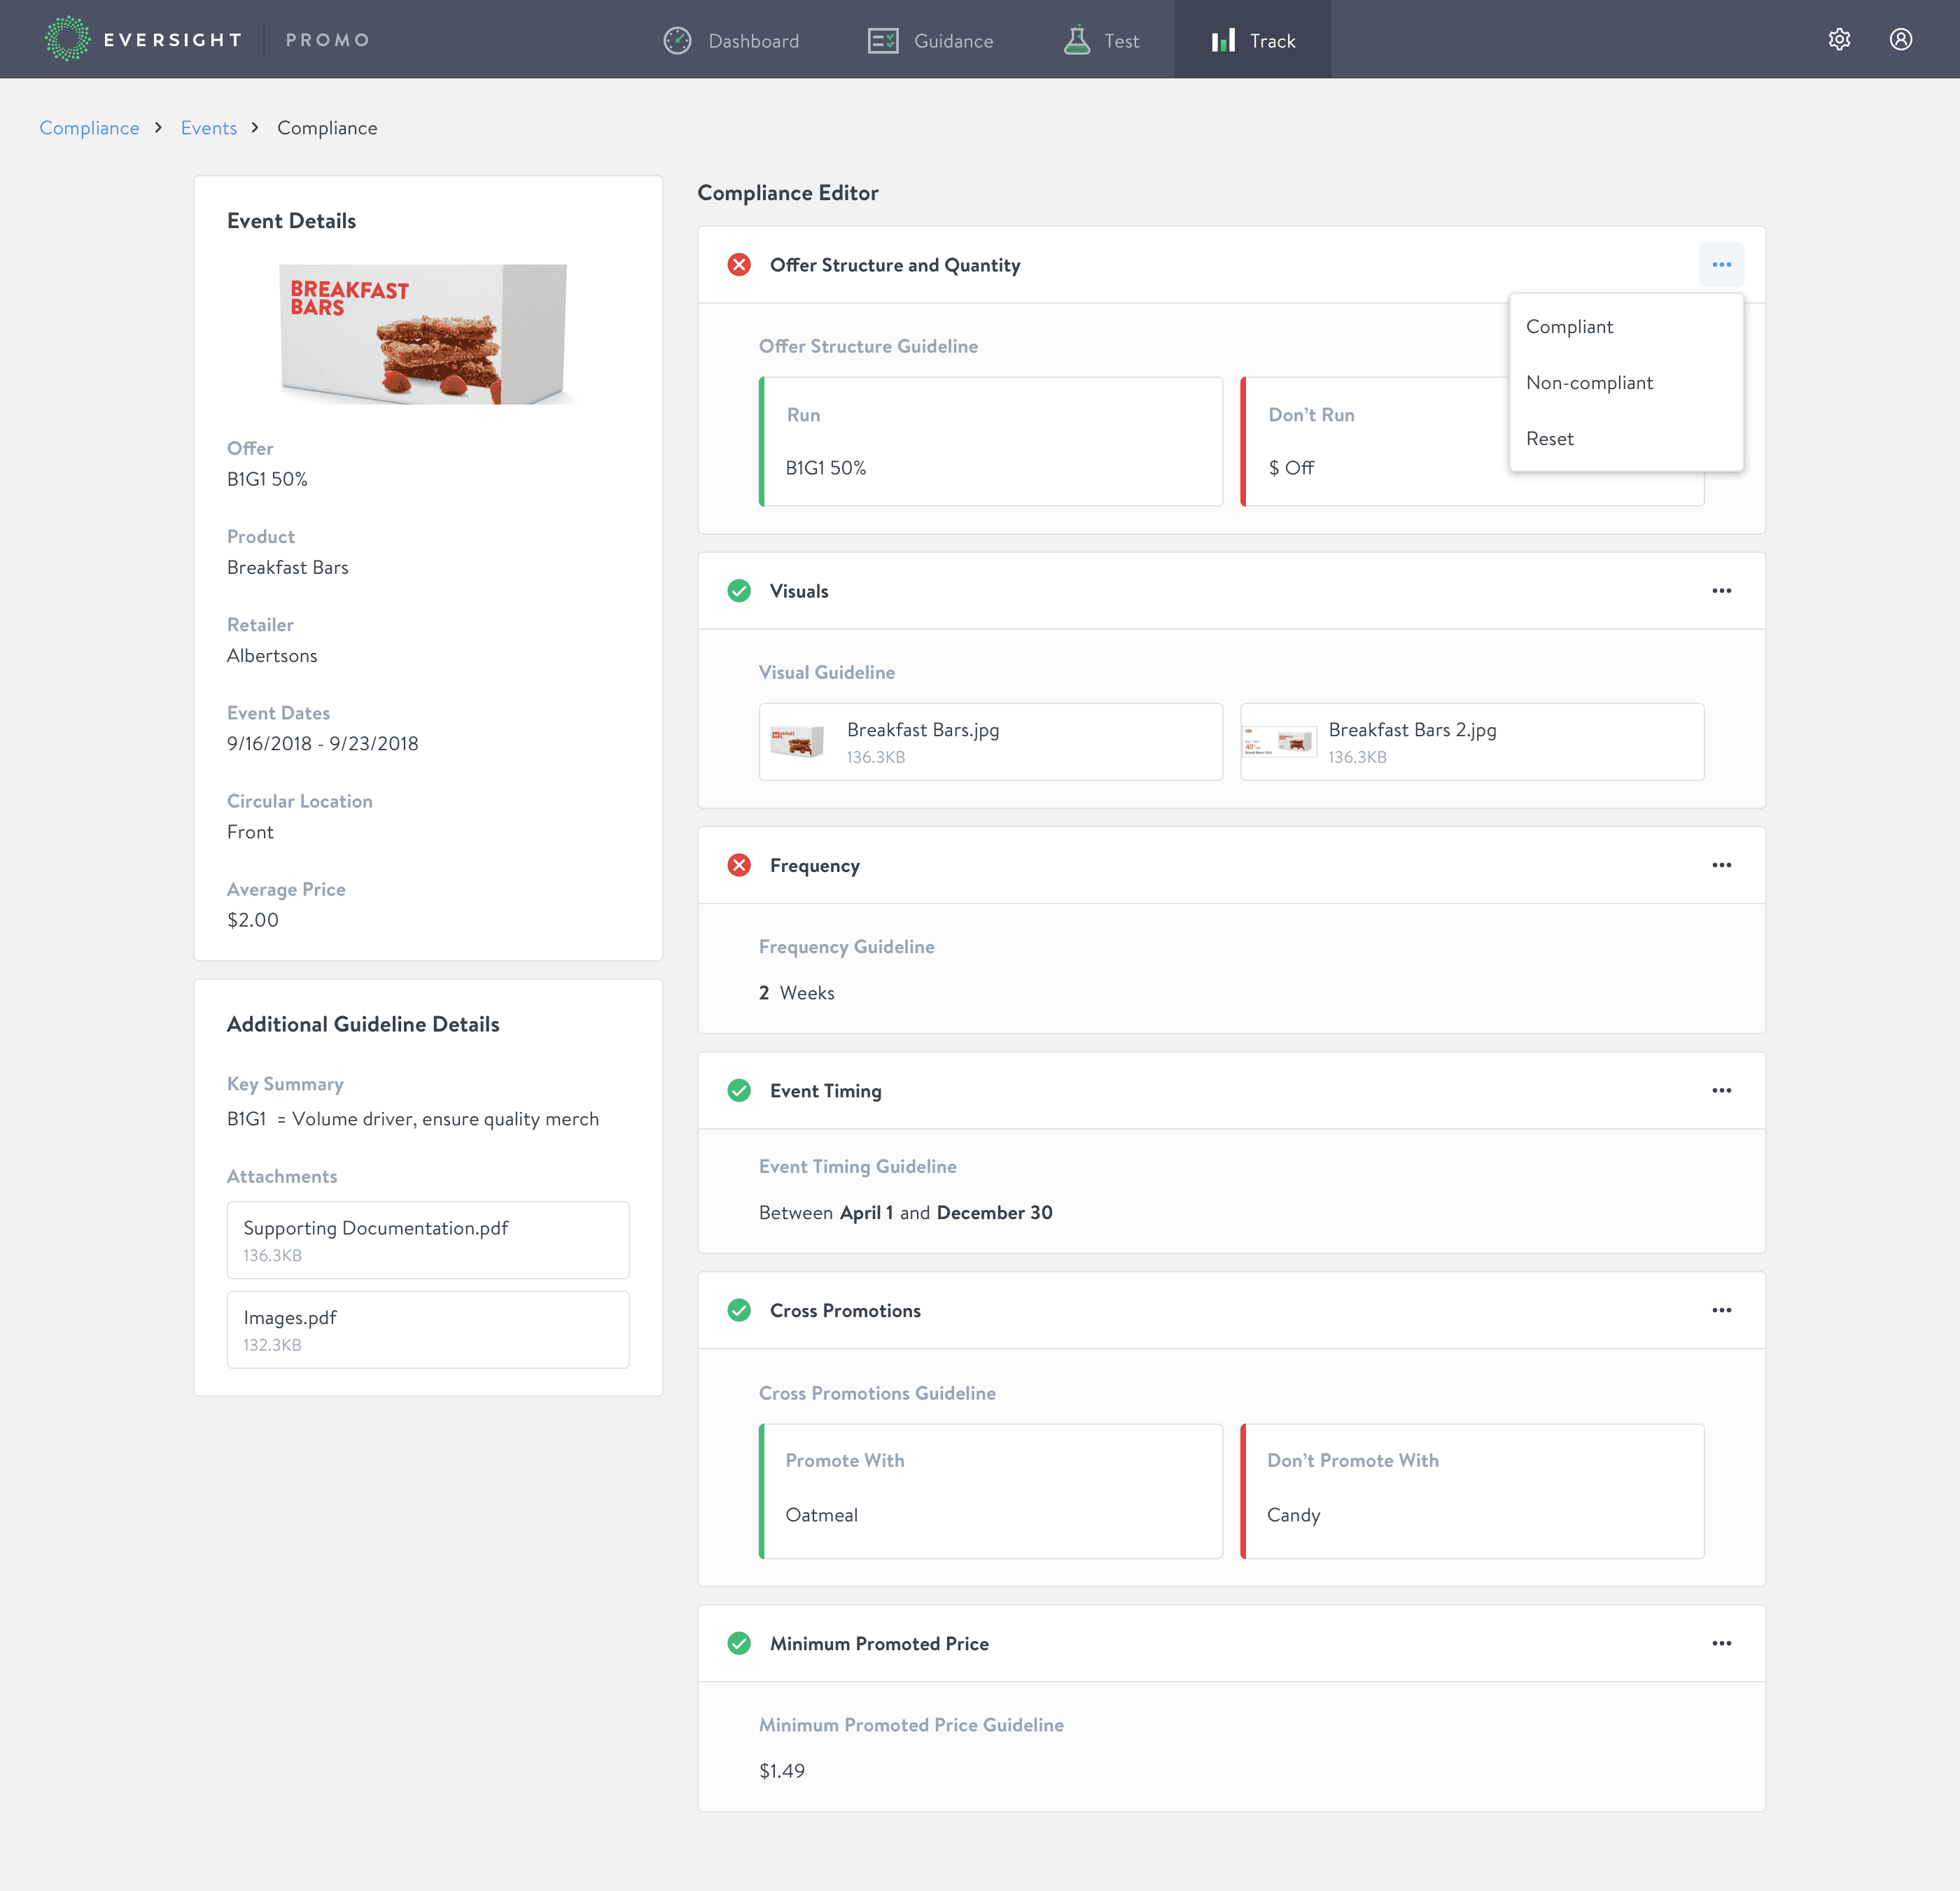Switch to the Guidance tab

tap(930, 40)
